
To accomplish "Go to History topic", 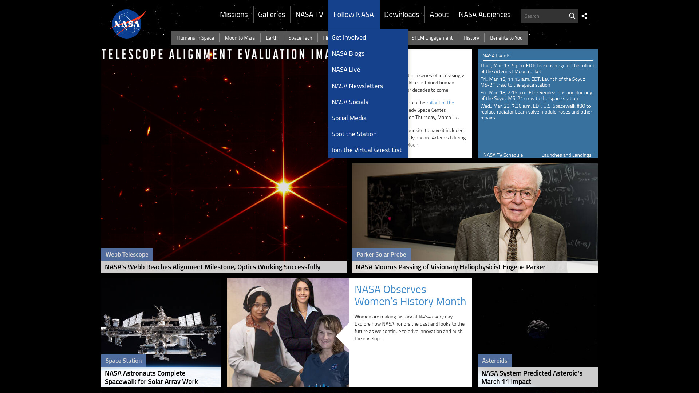I will [471, 38].
